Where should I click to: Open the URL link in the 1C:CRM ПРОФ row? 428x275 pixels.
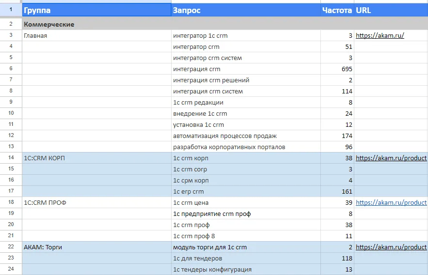391,203
